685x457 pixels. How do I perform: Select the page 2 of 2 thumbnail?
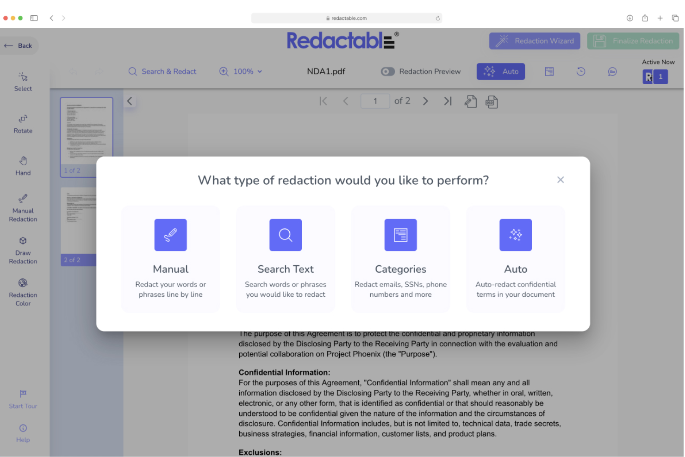click(x=87, y=226)
